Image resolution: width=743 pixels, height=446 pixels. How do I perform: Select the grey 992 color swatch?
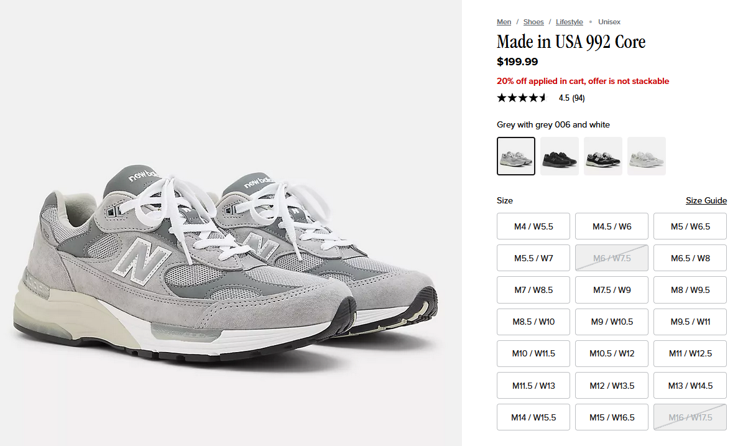coord(515,156)
